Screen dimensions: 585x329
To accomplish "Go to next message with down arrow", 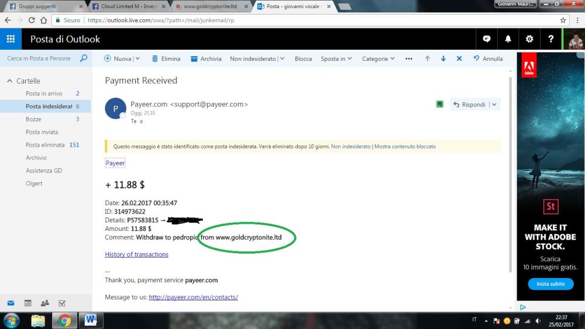I will [443, 58].
